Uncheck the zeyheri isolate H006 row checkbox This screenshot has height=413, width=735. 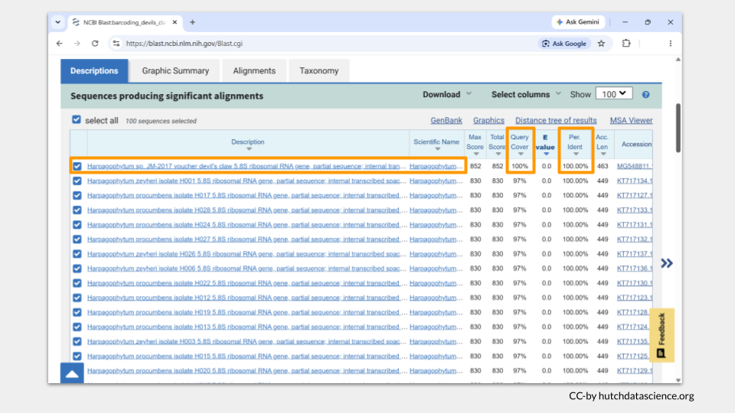pos(77,268)
